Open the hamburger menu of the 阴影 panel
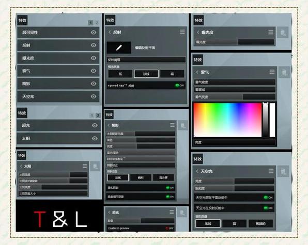Viewport: 308px width, 245px height. tap(172, 125)
